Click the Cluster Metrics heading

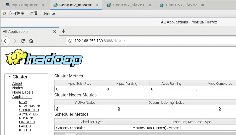click(x=69, y=76)
